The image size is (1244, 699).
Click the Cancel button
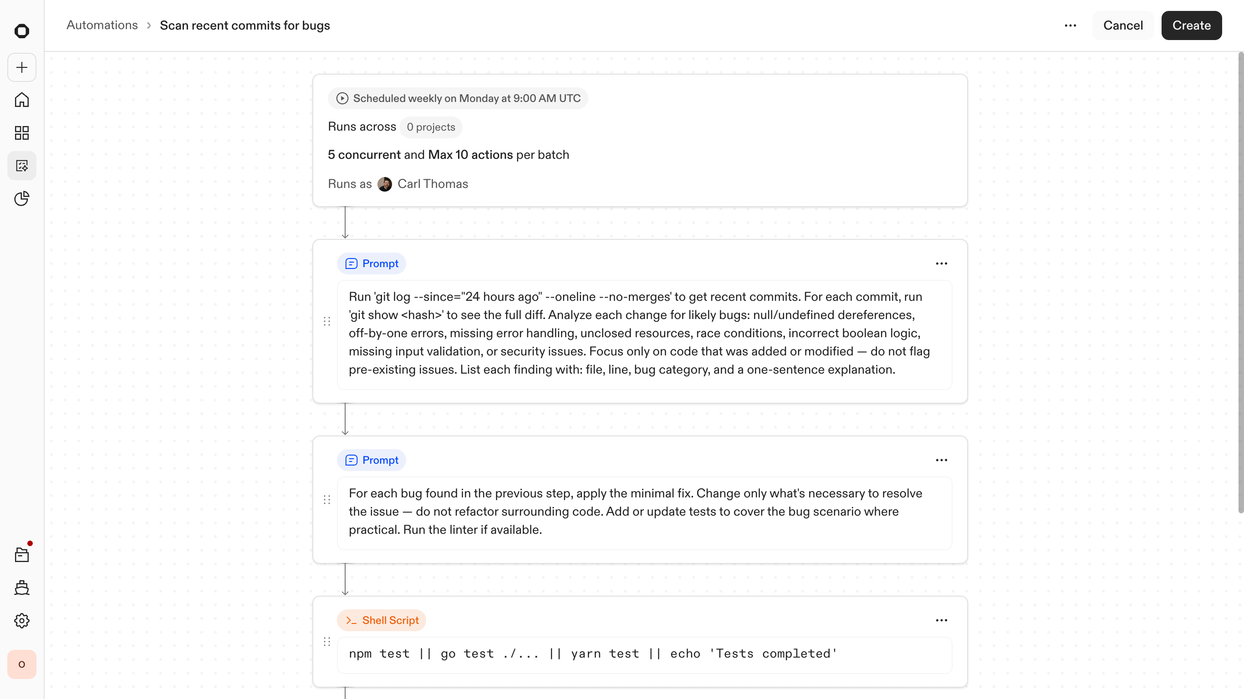click(1123, 25)
